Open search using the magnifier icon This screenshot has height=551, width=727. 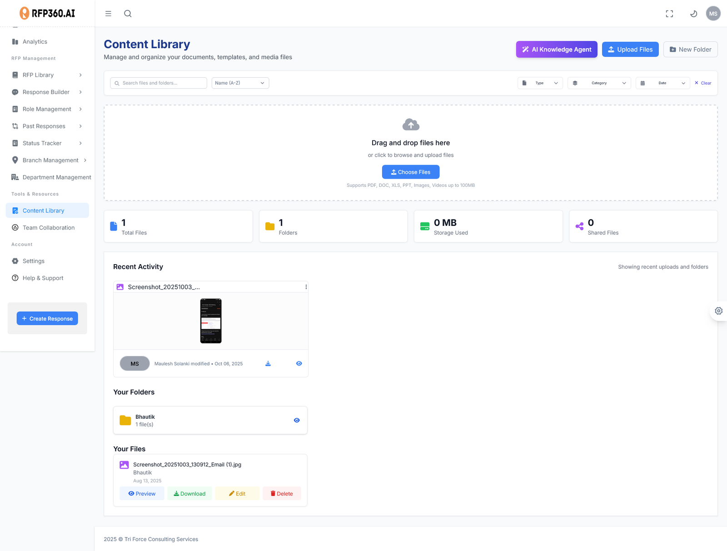[x=128, y=14]
